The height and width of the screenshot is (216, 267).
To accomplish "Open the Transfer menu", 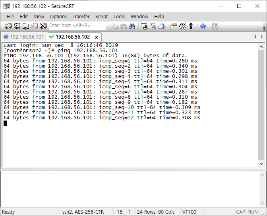I will click(81, 17).
